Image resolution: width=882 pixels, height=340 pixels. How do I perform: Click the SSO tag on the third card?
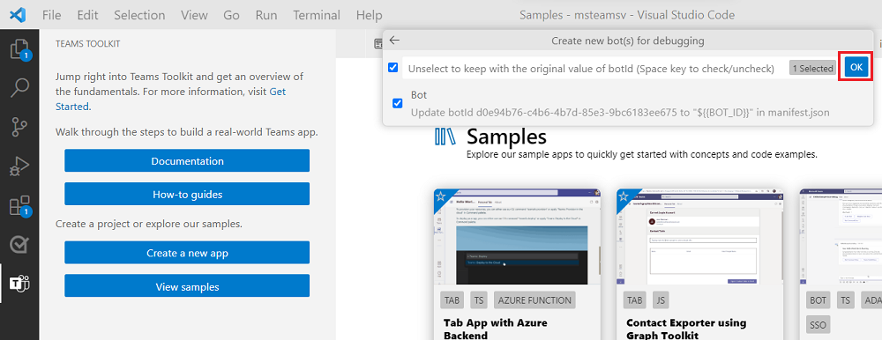[x=818, y=325]
